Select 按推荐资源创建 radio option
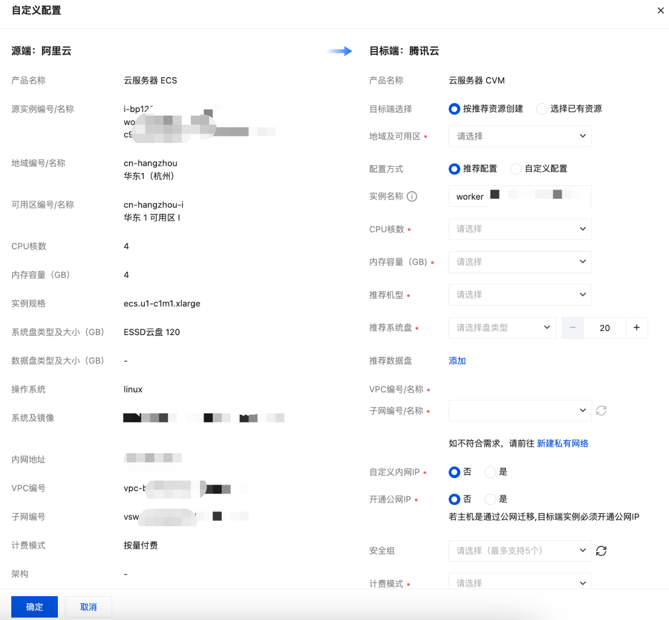Viewport: 669px width, 620px height. 454,109
